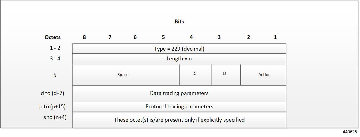This screenshot has height=137, width=360.
Task: Select the D flag cell
Action: (x=226, y=75)
